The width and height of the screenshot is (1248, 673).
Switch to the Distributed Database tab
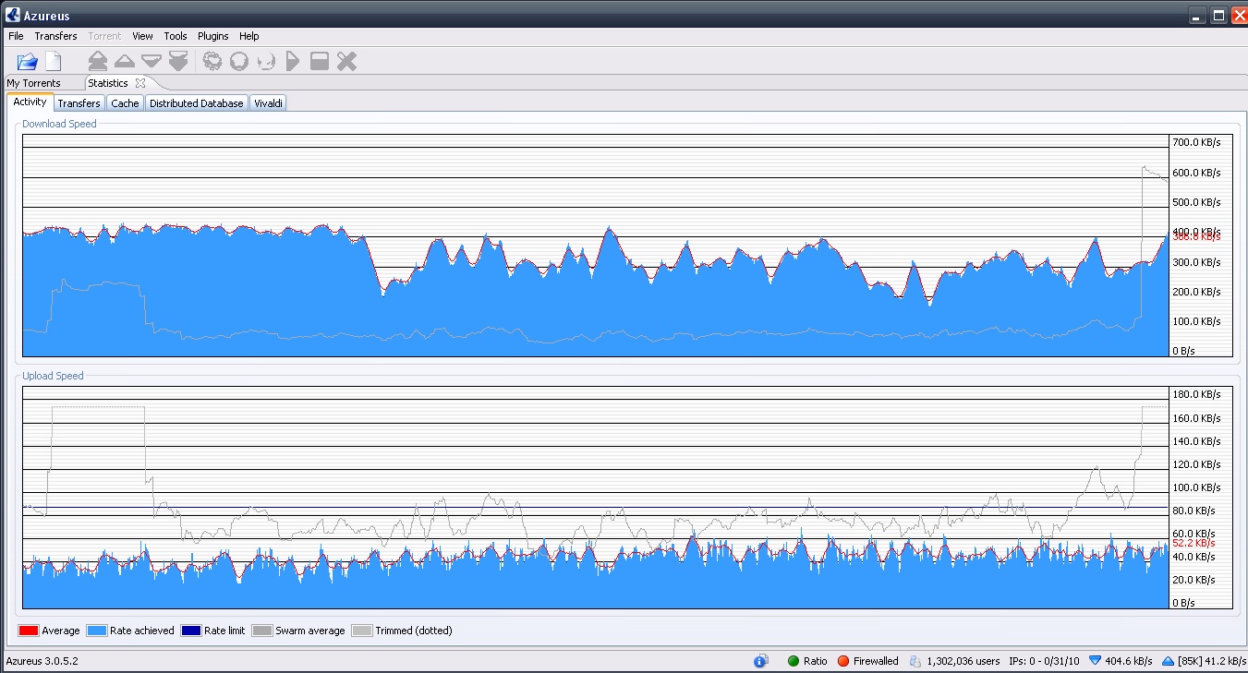196,103
